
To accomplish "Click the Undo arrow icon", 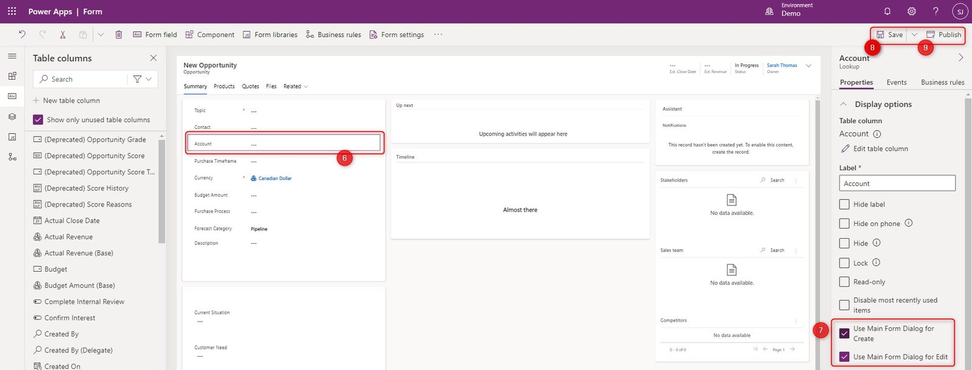I will coord(22,35).
